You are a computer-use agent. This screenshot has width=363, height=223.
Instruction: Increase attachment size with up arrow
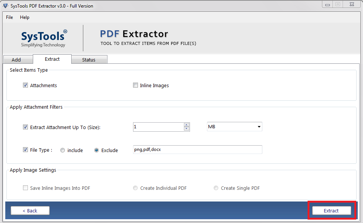tap(187, 125)
